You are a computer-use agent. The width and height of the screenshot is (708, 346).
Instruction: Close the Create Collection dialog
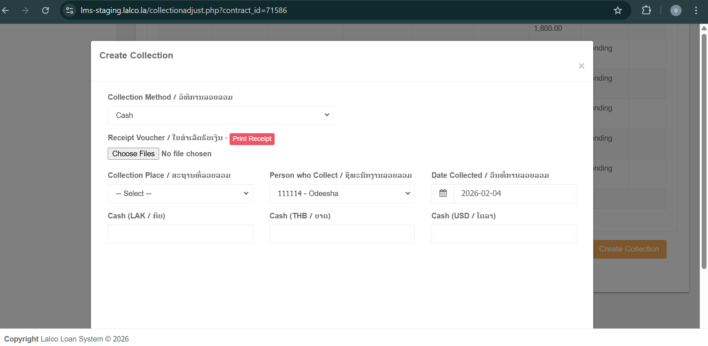pos(581,66)
